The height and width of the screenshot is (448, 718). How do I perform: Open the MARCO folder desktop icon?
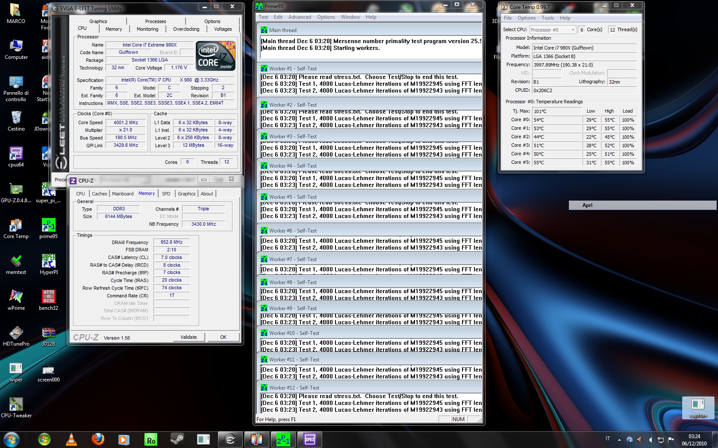click(16, 13)
